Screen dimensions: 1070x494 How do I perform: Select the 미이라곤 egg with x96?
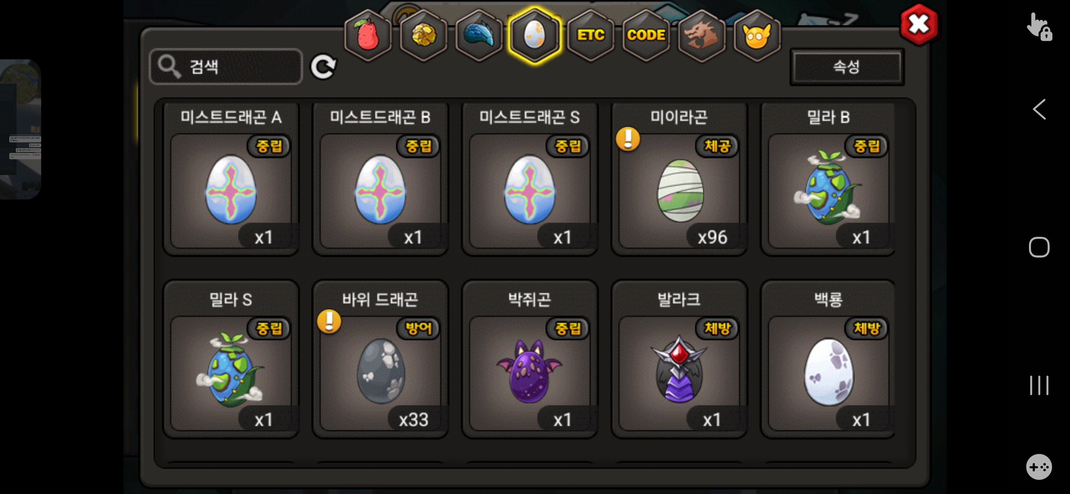pyautogui.click(x=679, y=179)
